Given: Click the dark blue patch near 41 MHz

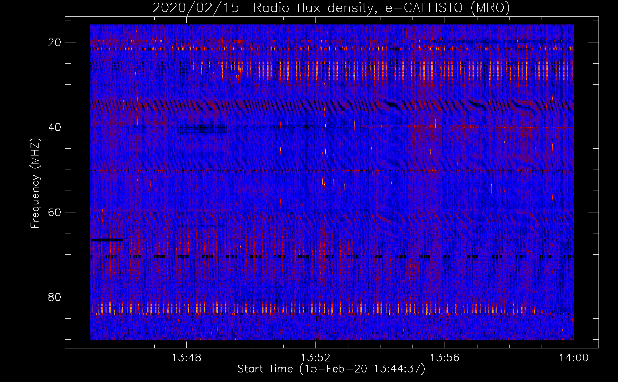Looking at the screenshot, I should [202, 130].
